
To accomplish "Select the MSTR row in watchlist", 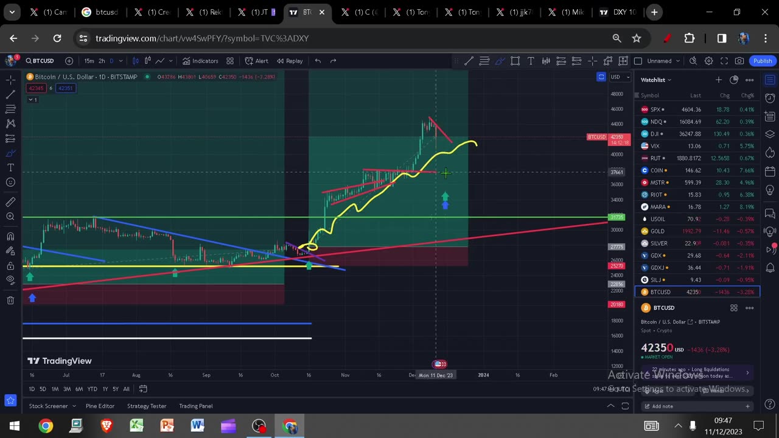I will point(697,182).
